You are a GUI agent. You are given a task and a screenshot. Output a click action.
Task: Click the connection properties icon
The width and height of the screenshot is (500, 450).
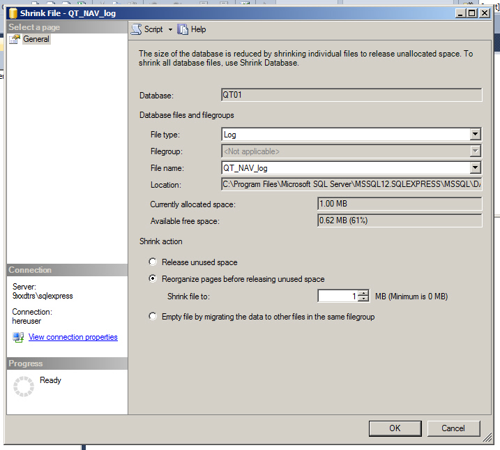(x=19, y=338)
